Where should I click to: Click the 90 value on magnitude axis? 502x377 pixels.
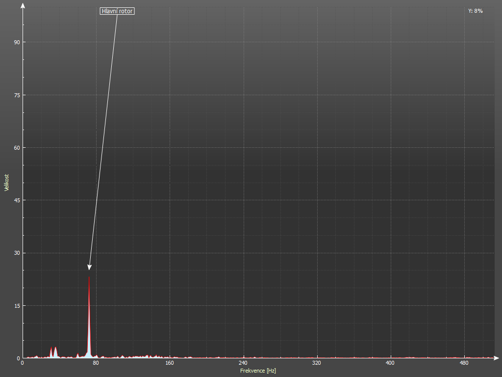[17, 42]
